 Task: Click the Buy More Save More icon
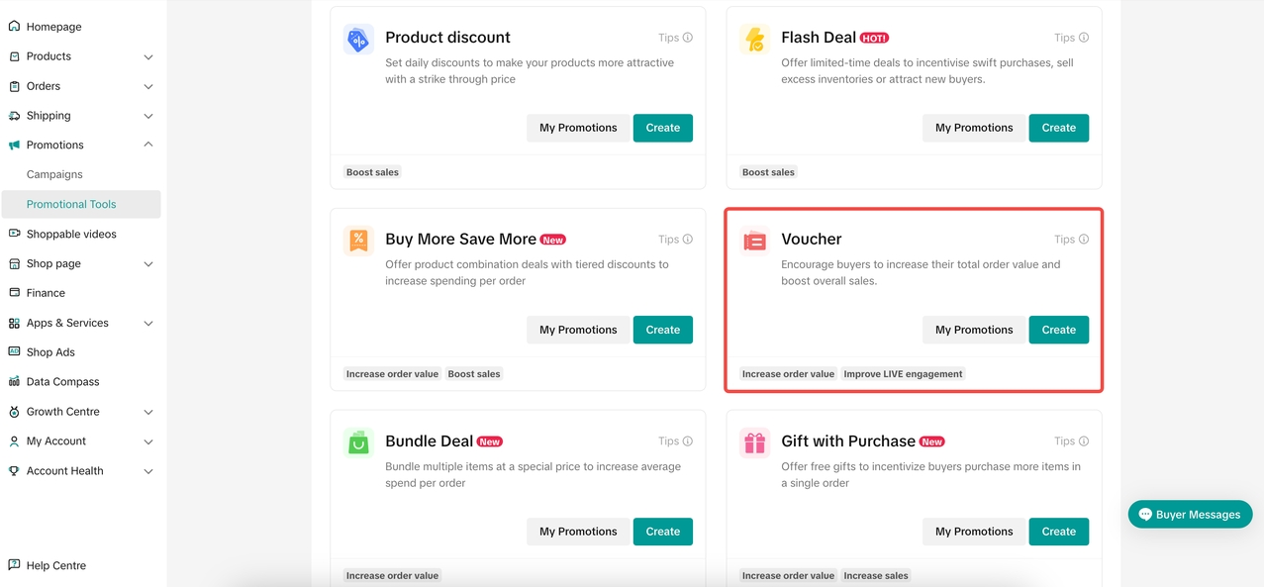(x=358, y=241)
